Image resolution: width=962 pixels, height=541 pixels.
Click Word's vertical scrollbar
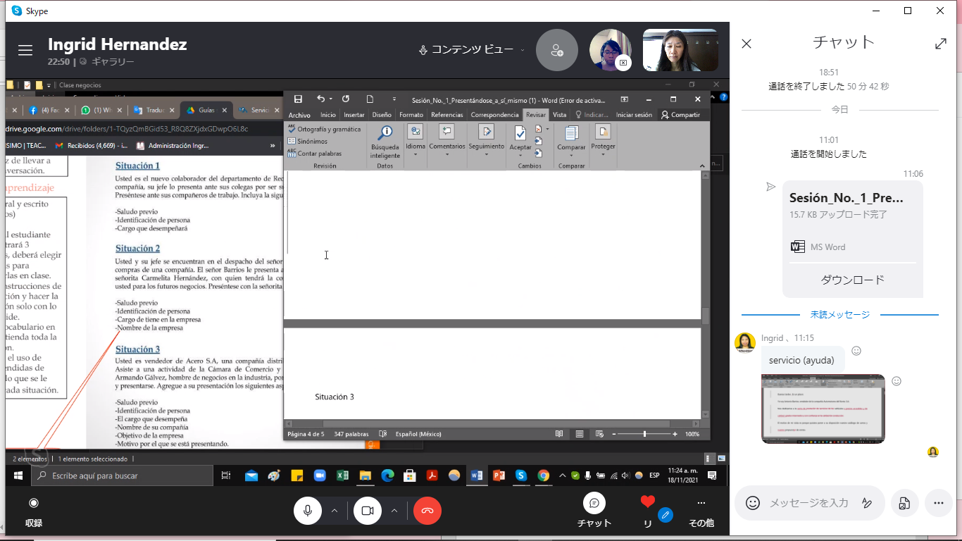(x=706, y=296)
